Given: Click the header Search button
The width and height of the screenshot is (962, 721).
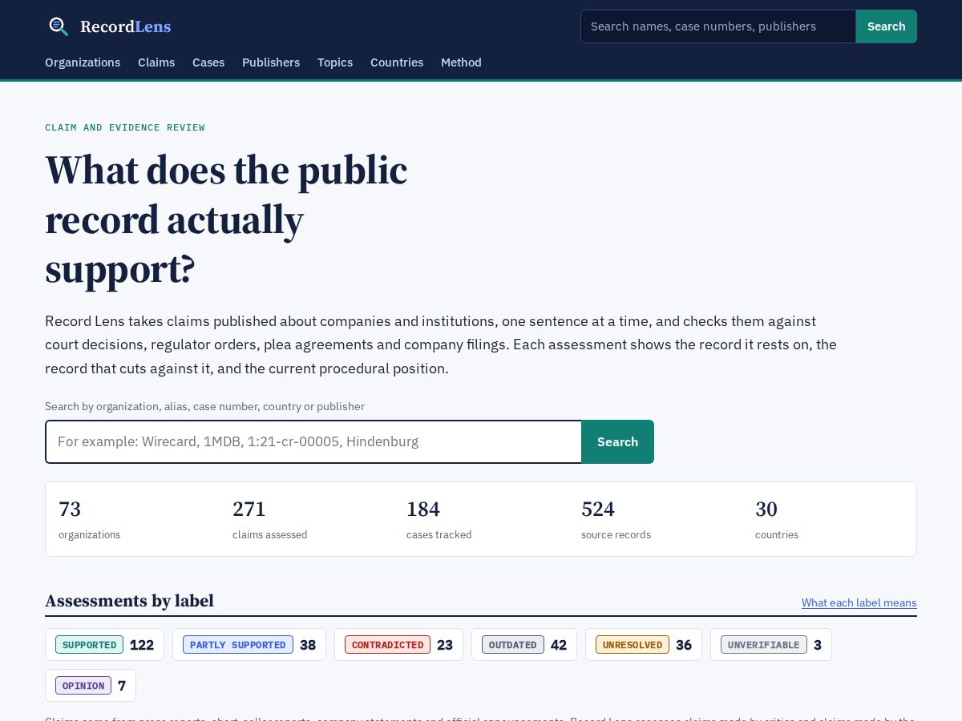Looking at the screenshot, I should 887,26.
